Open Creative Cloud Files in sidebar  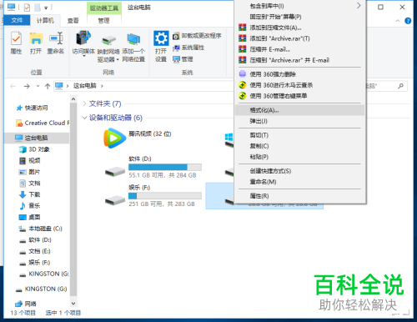(43, 123)
